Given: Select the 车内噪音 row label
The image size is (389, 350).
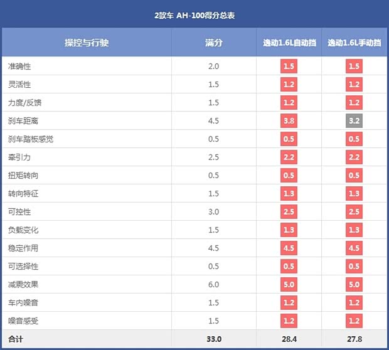Looking at the screenshot, I should pos(23,303).
